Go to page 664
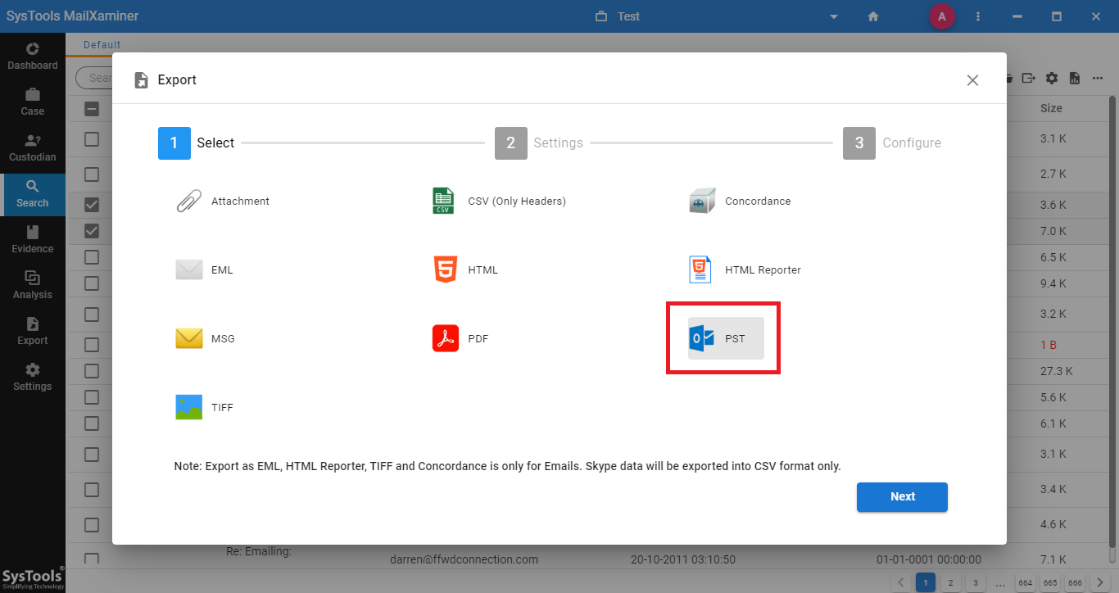The image size is (1119, 593). [1025, 582]
